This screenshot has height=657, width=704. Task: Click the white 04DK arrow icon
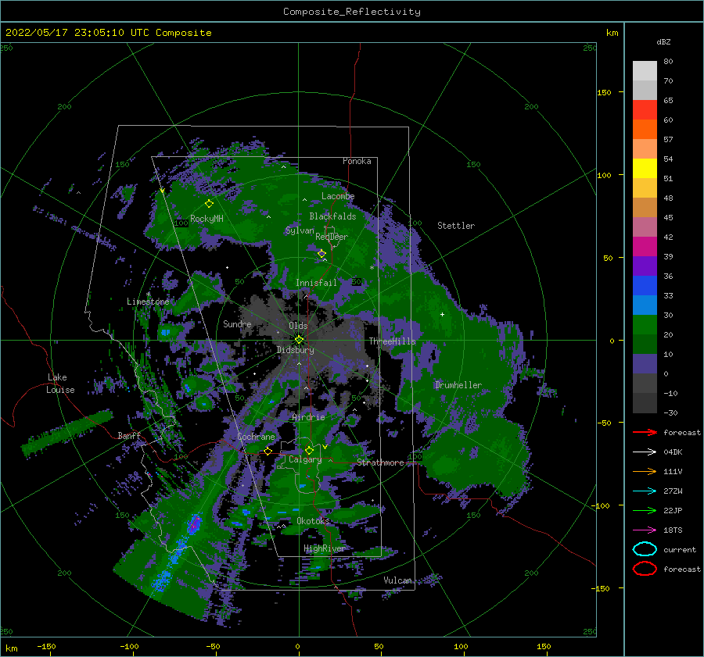click(x=645, y=452)
